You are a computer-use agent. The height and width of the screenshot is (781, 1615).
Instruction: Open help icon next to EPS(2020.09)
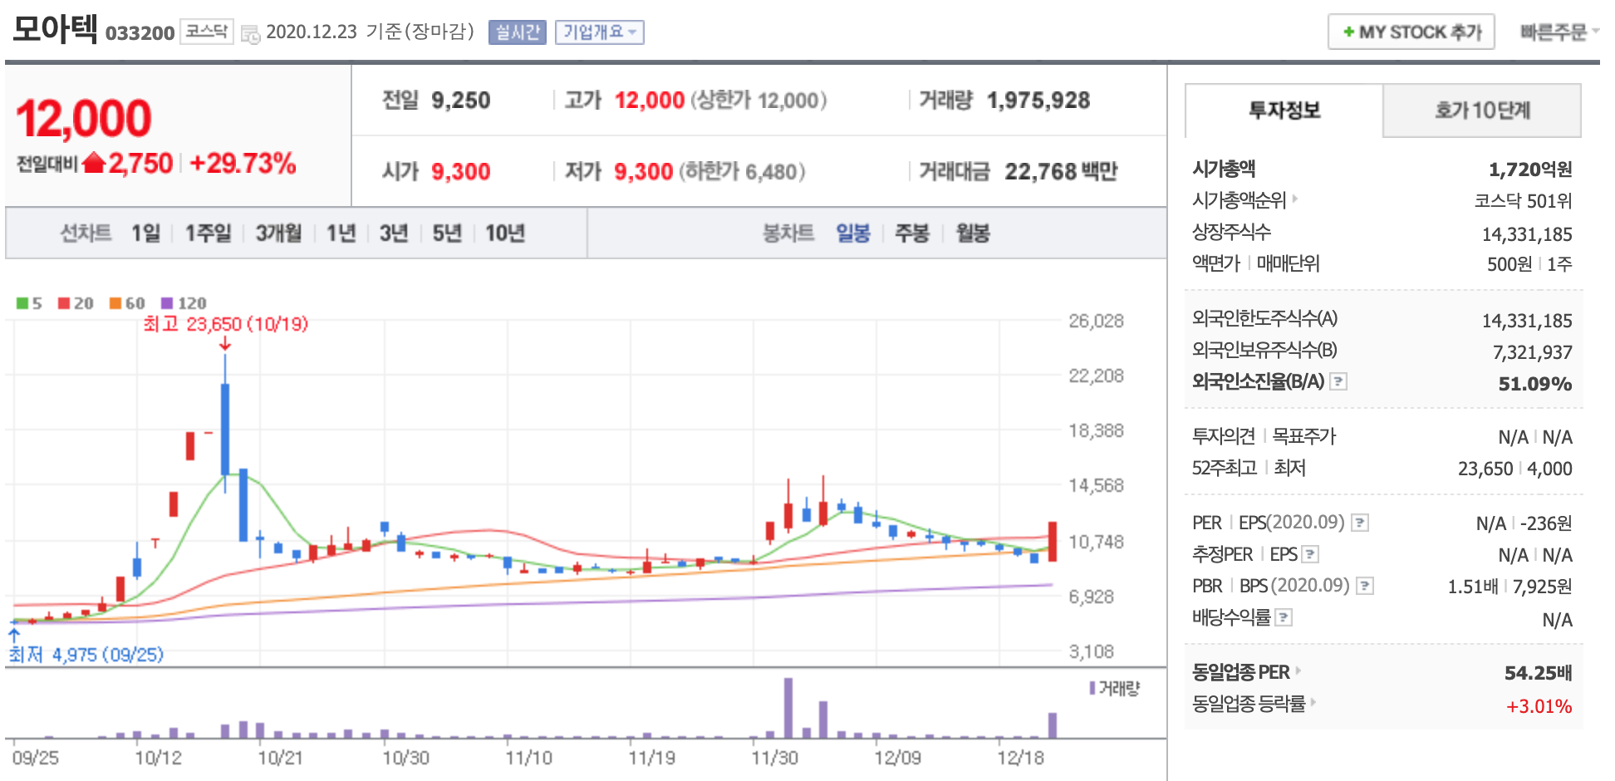pyautogui.click(x=1360, y=523)
